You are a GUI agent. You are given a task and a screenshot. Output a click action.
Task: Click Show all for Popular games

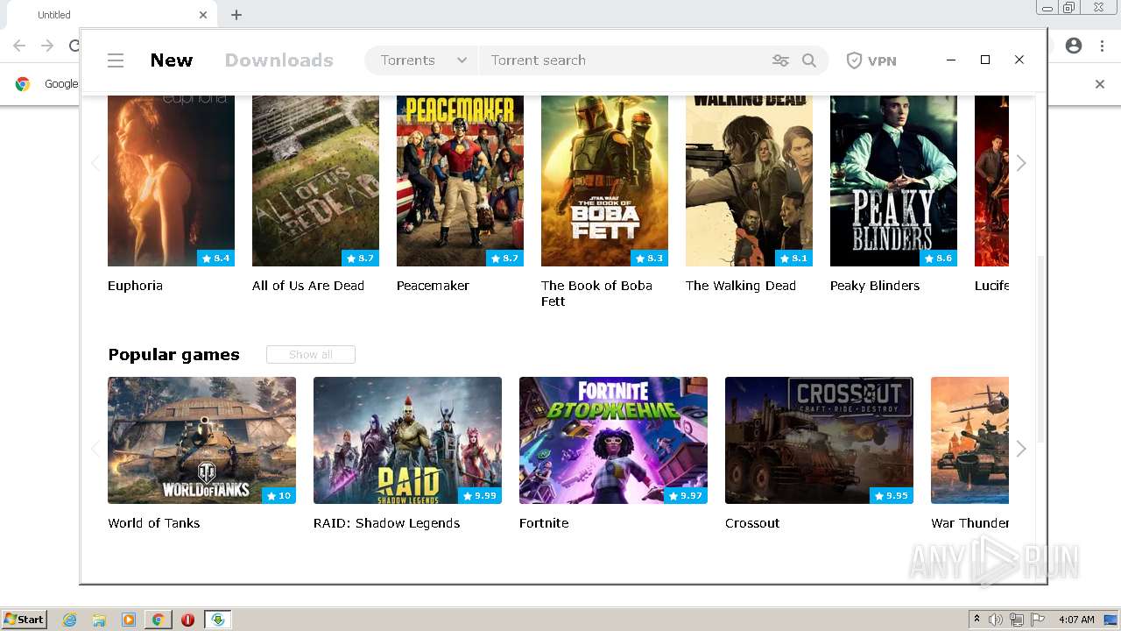pyautogui.click(x=311, y=355)
